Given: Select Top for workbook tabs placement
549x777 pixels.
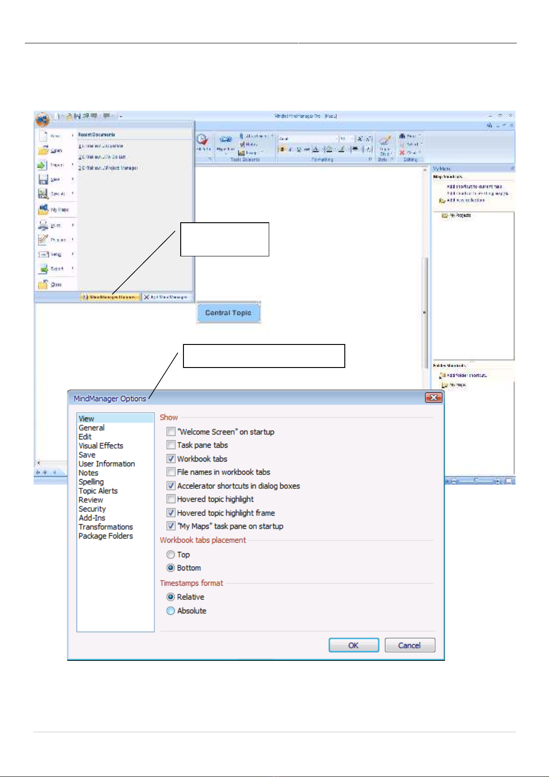Looking at the screenshot, I should tap(171, 555).
